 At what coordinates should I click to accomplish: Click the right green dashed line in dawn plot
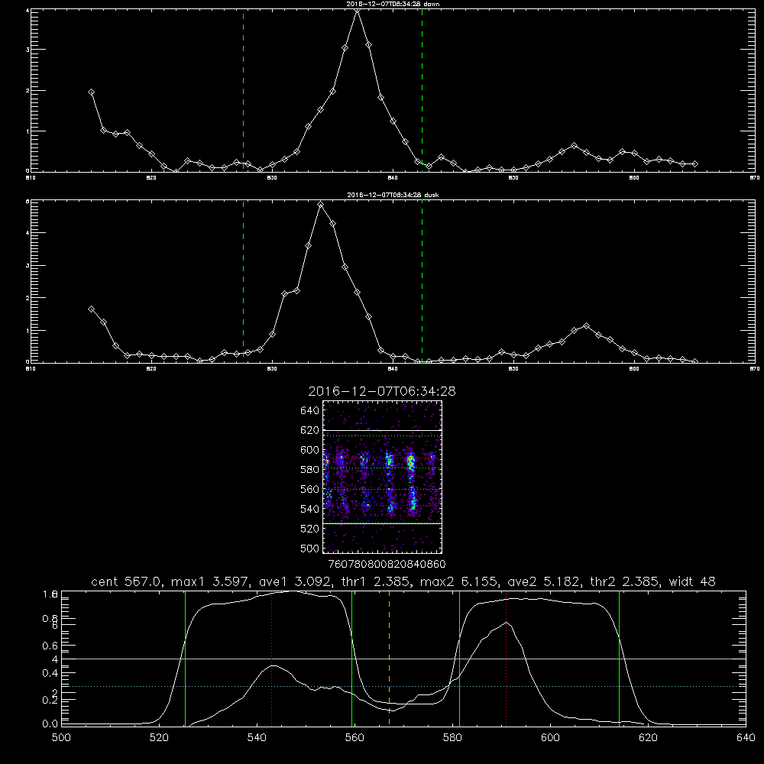(422, 91)
